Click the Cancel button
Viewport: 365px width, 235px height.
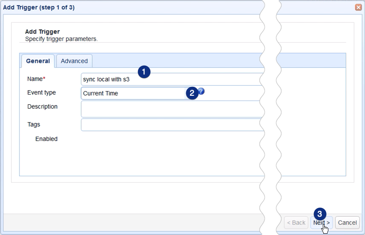pyautogui.click(x=347, y=223)
